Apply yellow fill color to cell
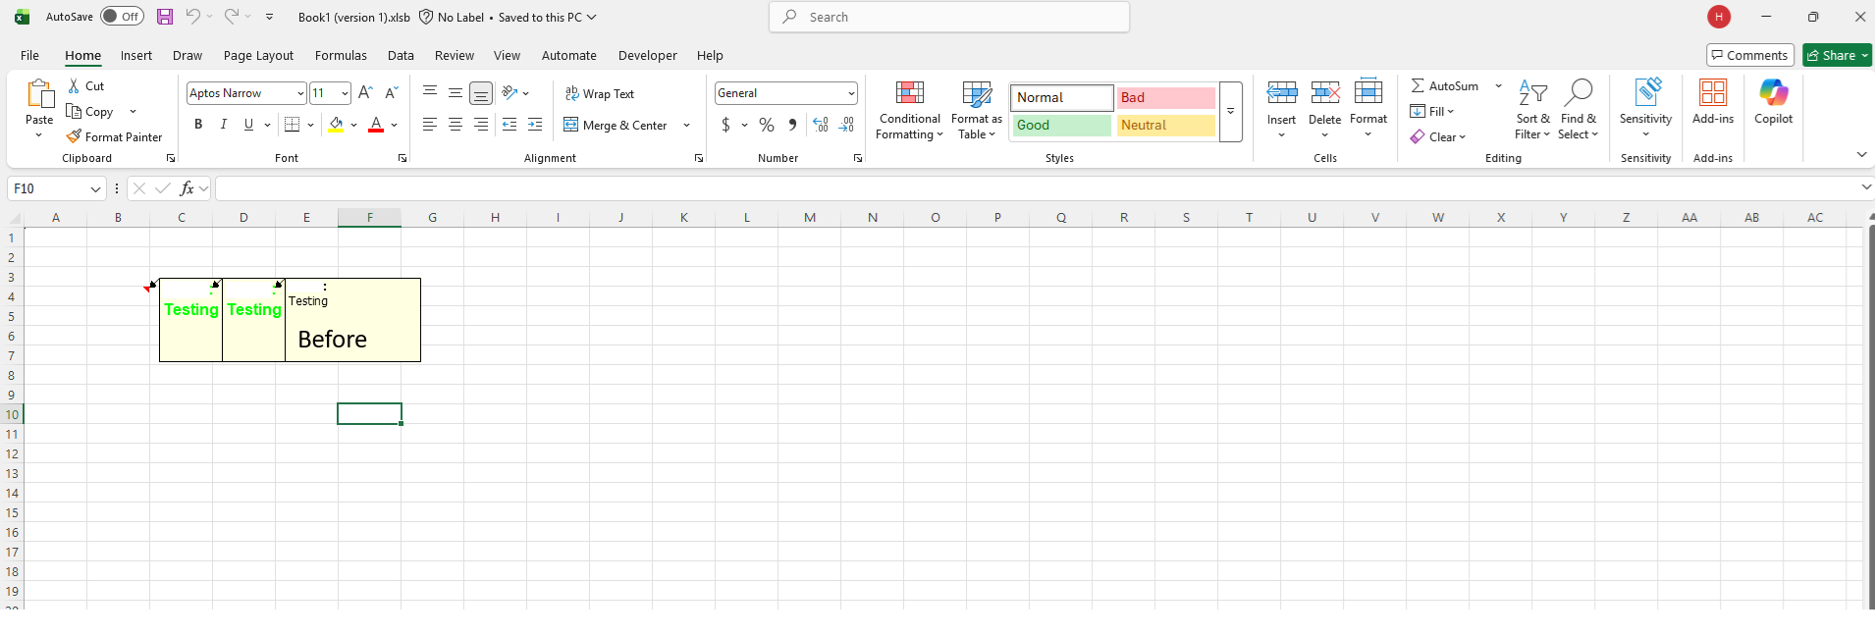Viewport: 1875px width, 636px height. tap(336, 125)
